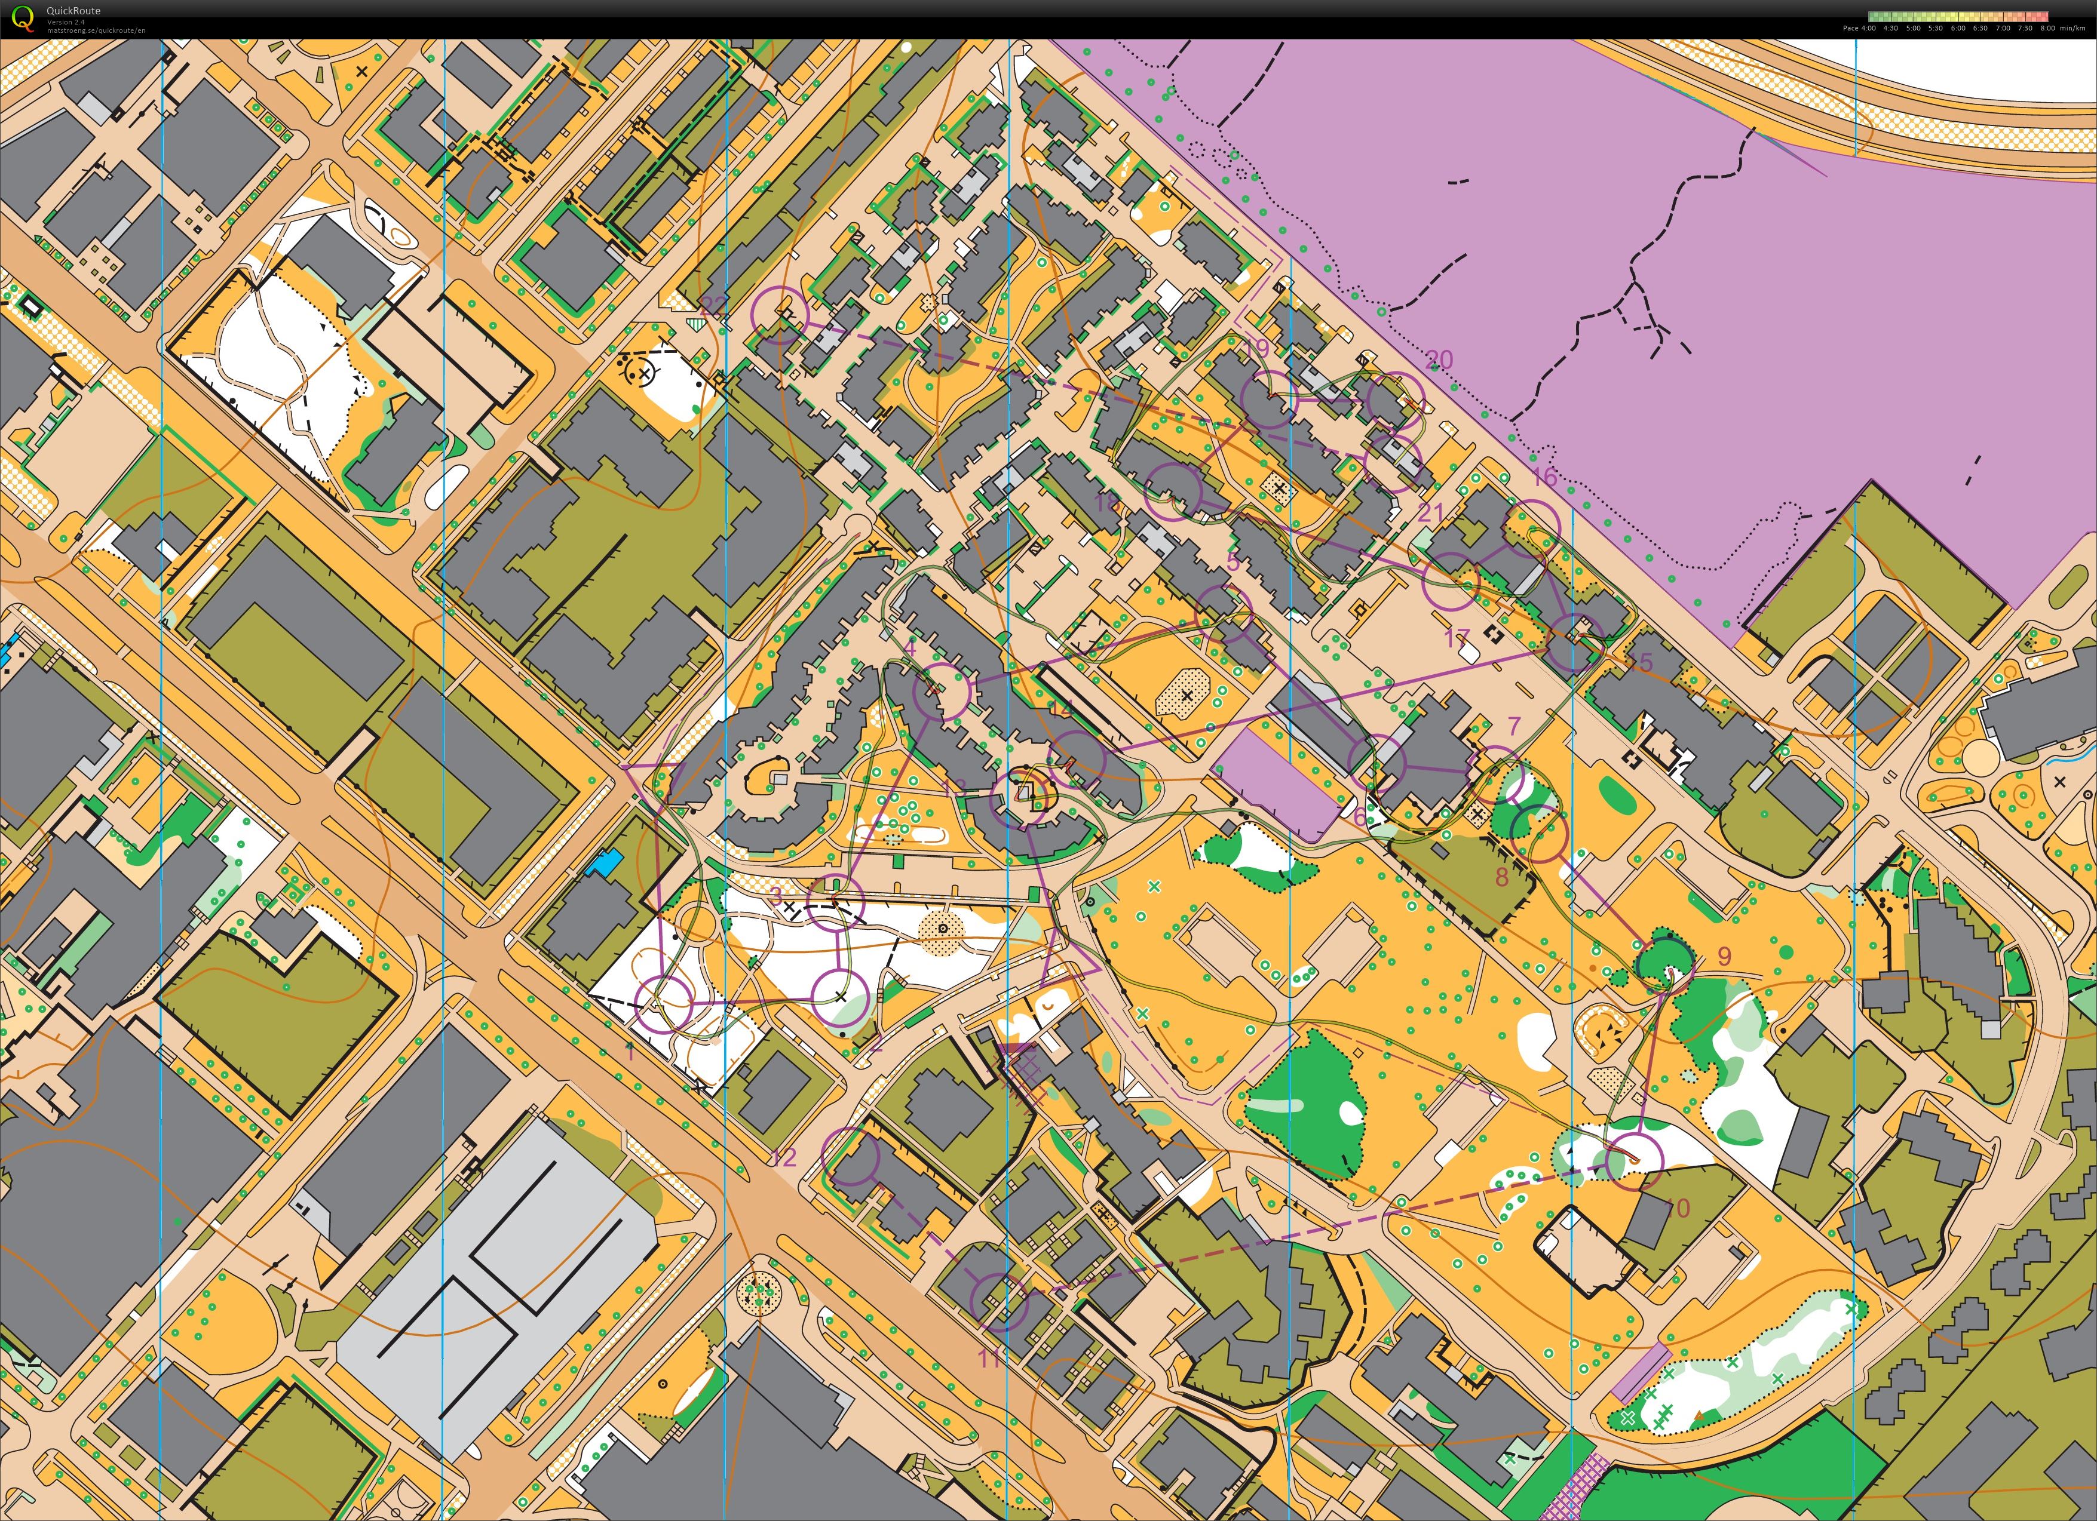Select control circle 4 on the map
This screenshot has width=2097, height=1521.
(942, 691)
